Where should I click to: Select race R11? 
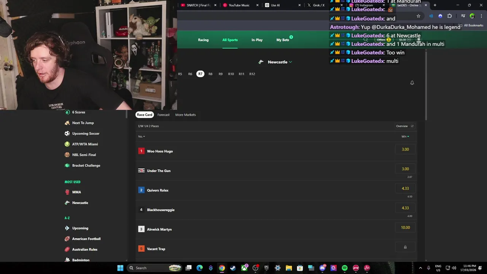point(242,74)
